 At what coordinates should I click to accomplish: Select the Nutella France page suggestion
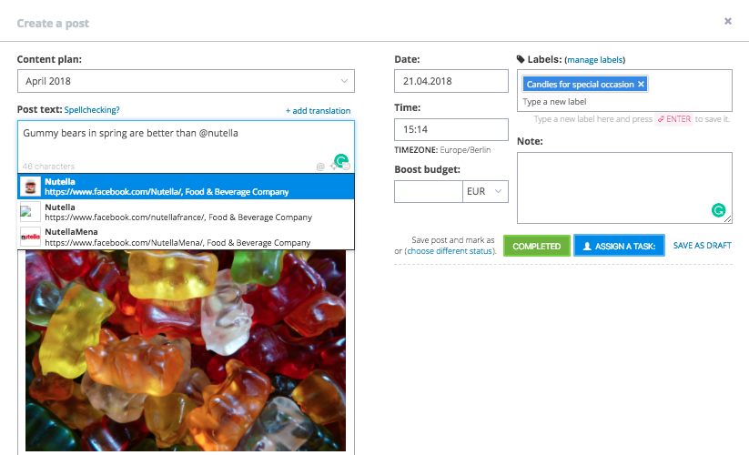tap(186, 212)
